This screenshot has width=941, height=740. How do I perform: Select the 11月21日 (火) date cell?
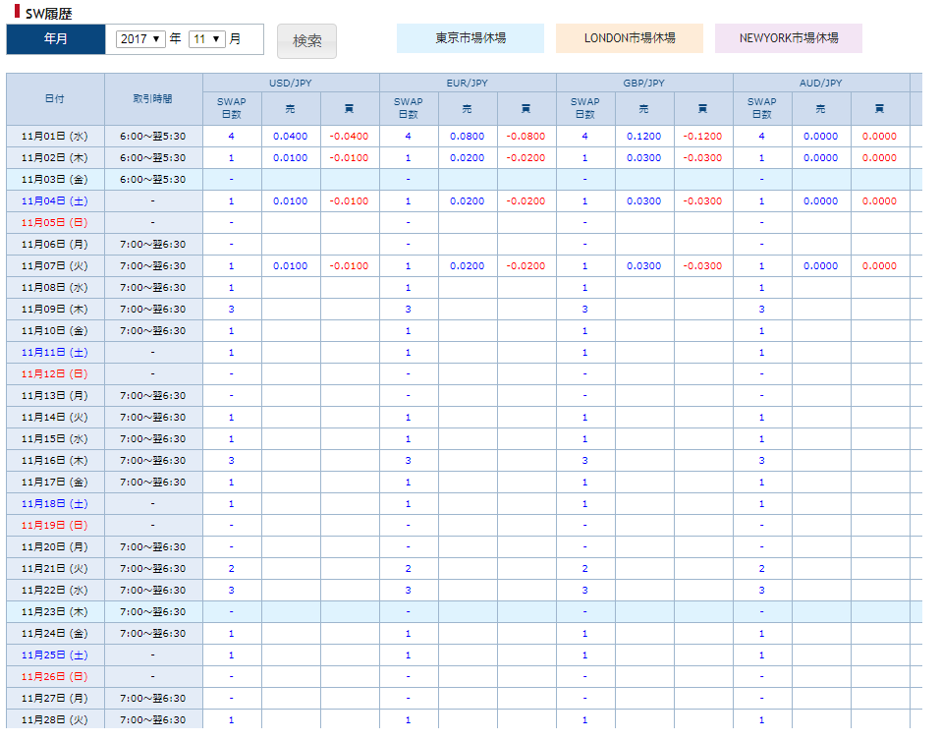click(x=55, y=569)
